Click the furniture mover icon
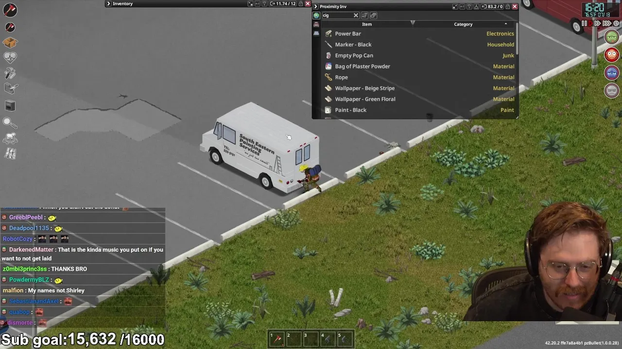 tap(10, 105)
